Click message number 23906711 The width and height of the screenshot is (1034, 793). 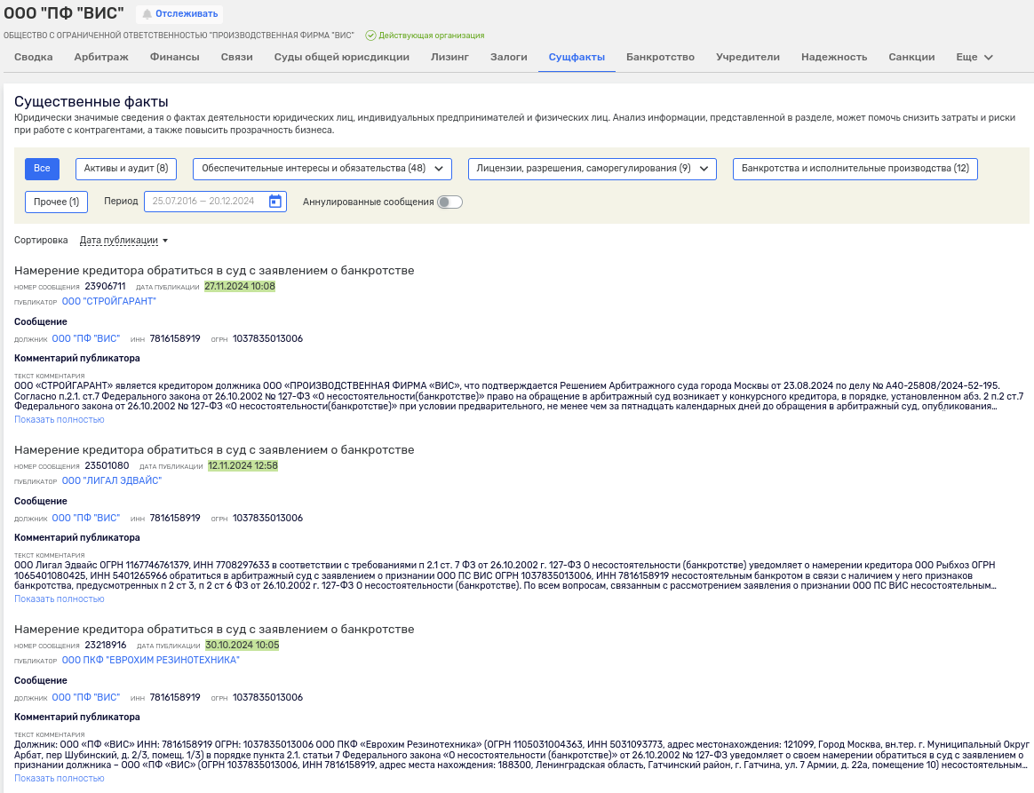pyautogui.click(x=105, y=286)
